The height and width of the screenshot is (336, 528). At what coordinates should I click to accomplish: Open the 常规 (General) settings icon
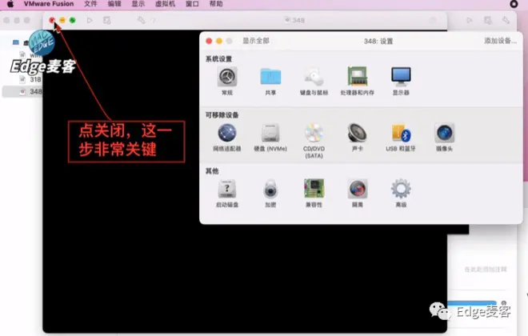click(227, 77)
